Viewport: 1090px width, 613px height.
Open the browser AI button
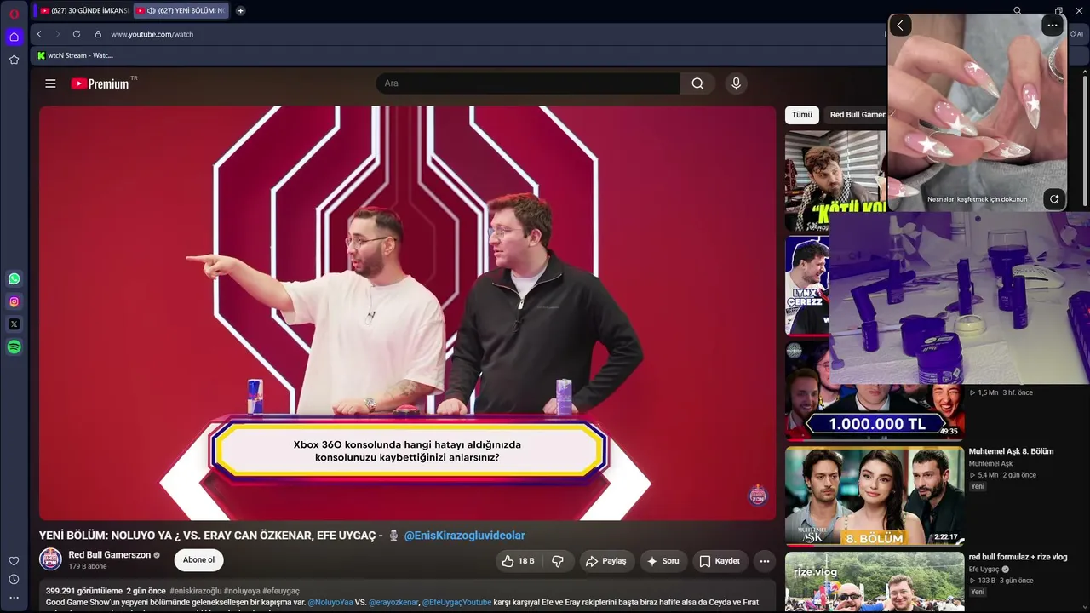1077,34
